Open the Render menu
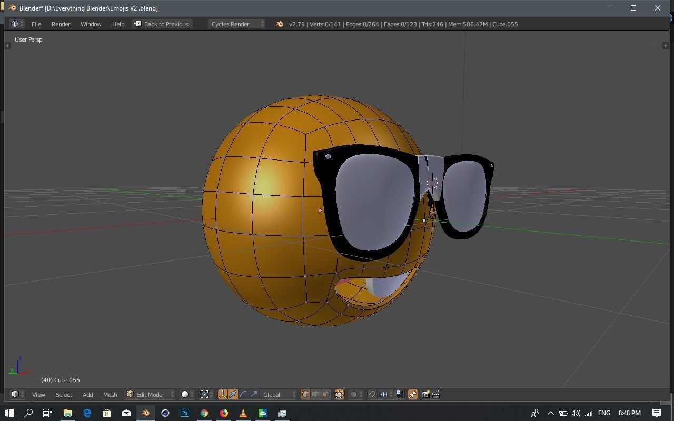The height and width of the screenshot is (421, 674). pos(61,24)
